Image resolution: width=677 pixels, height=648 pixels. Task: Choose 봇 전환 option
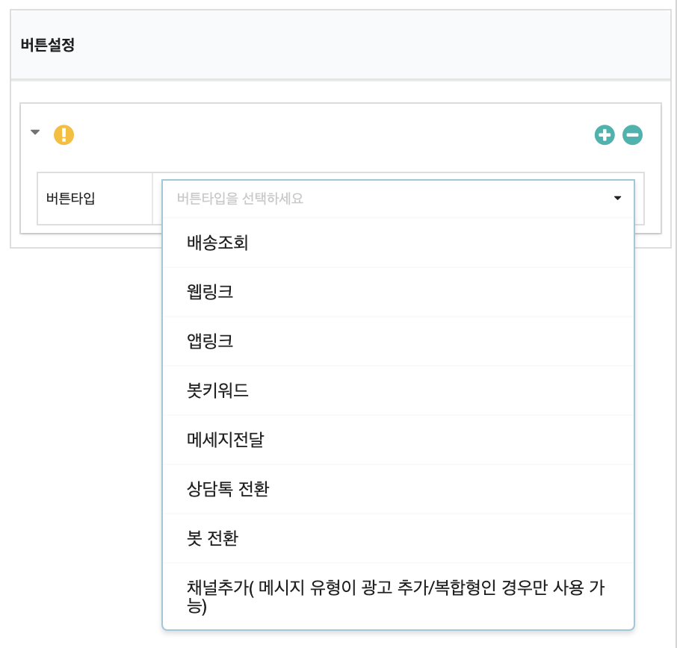point(398,538)
